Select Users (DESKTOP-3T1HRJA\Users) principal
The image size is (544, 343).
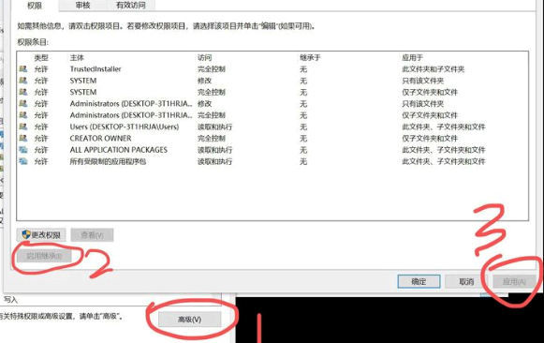point(125,127)
